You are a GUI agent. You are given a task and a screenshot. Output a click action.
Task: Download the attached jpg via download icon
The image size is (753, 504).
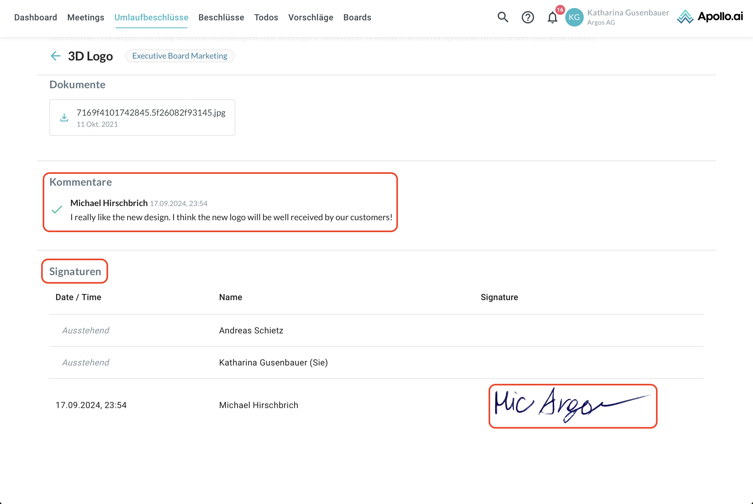[x=64, y=118]
